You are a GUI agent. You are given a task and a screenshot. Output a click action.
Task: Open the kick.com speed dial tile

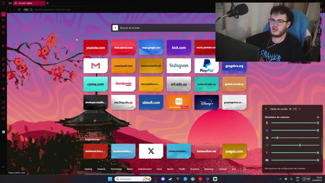tap(179, 48)
